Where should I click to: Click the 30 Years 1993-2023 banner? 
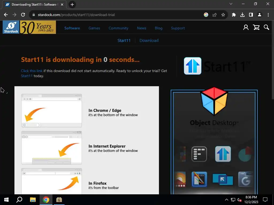(38, 27)
